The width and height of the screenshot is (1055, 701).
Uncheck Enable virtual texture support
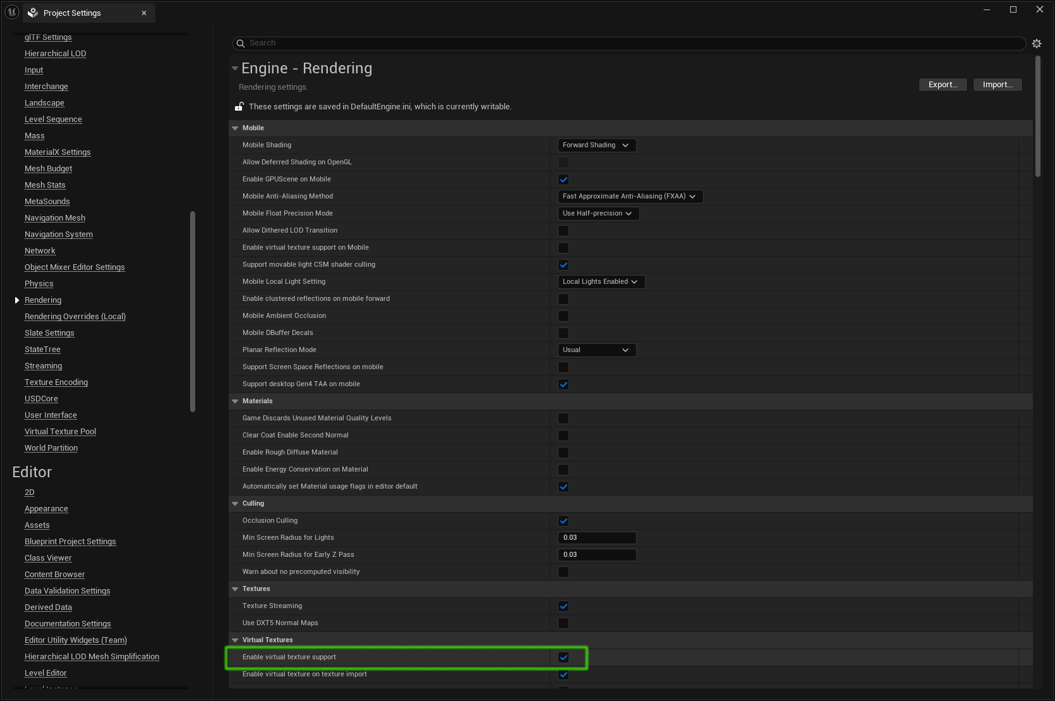pos(564,657)
